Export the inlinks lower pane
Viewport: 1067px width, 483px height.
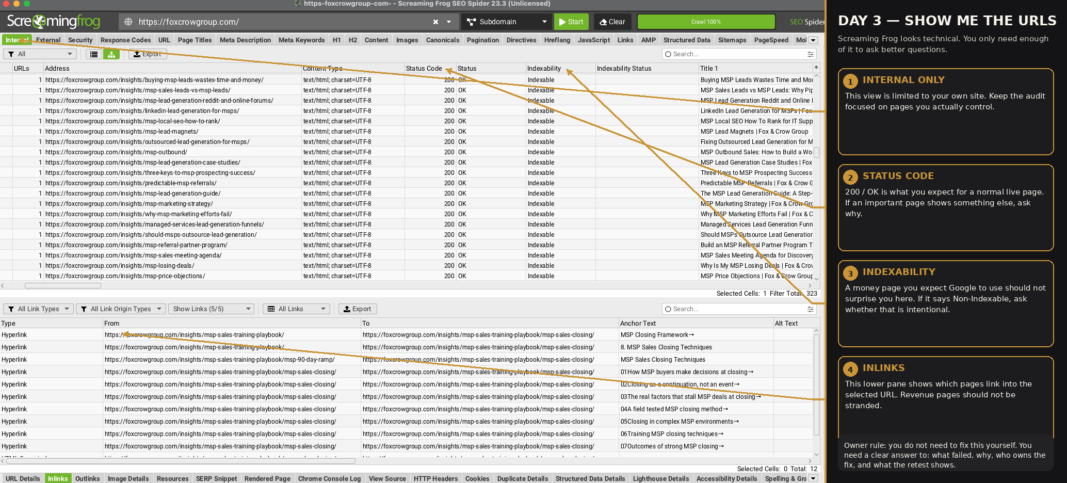click(x=358, y=309)
